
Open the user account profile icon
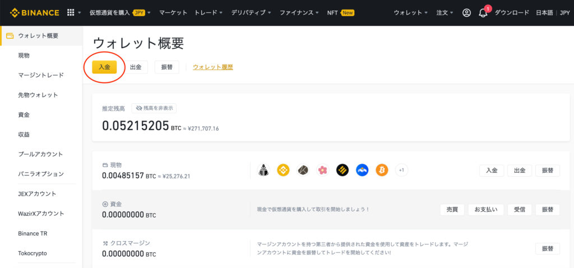point(466,13)
